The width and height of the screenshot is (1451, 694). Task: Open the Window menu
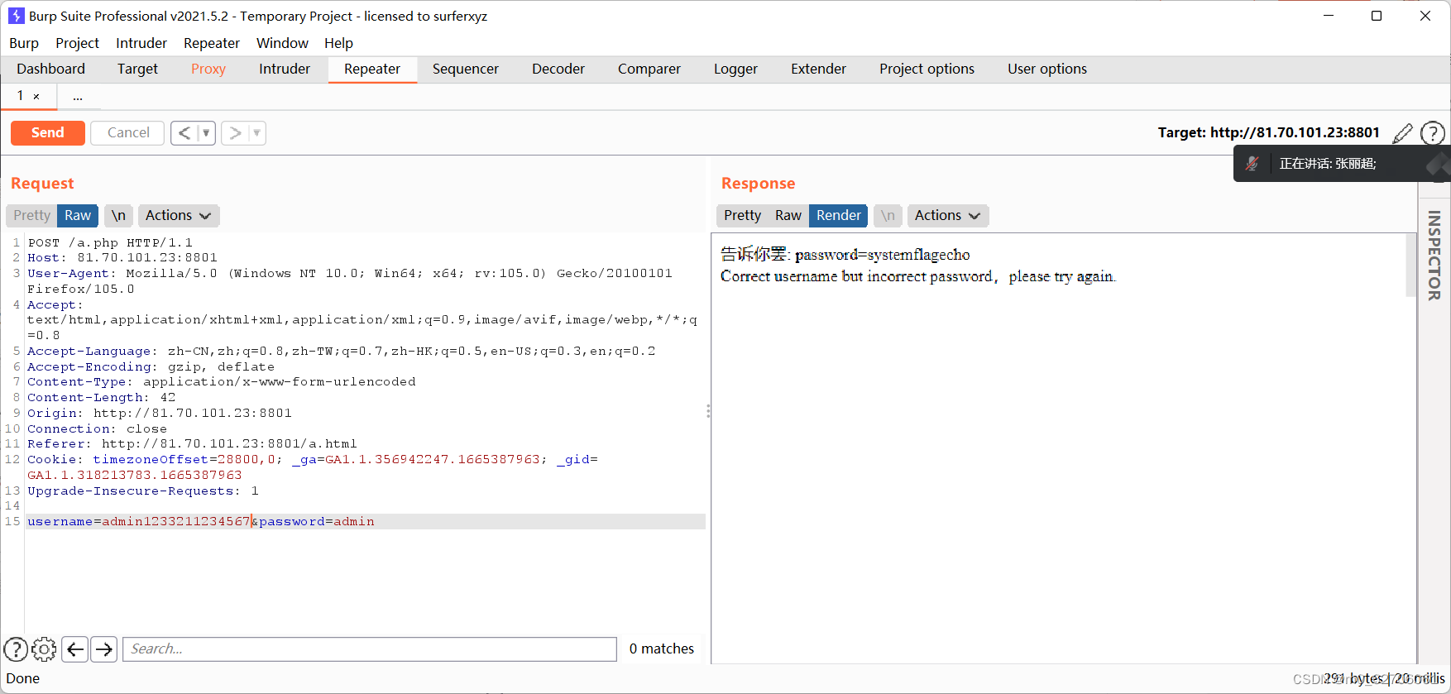point(282,43)
